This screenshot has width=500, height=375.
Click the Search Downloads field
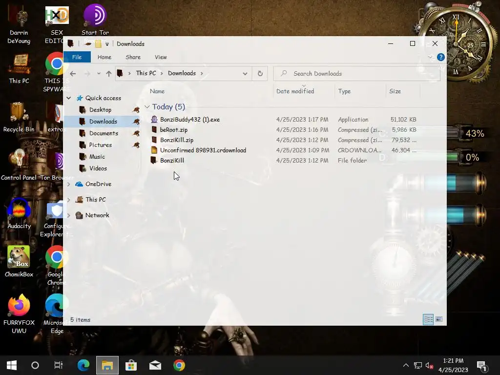click(x=357, y=74)
